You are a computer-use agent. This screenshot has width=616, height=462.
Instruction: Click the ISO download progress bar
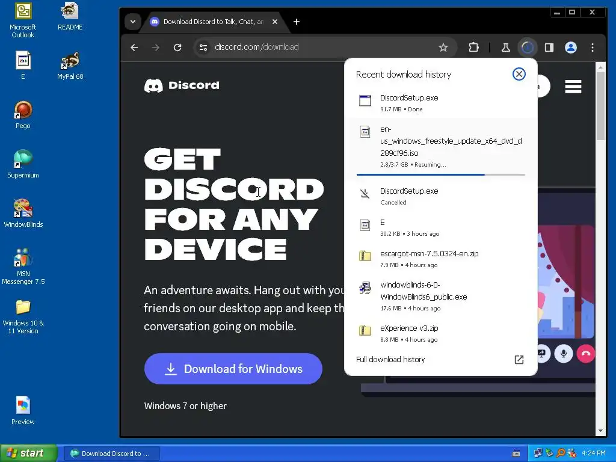coord(440,174)
